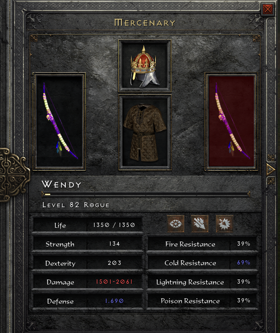Click the Fire Resistance row
The width and height of the screenshot is (280, 333).
click(x=202, y=244)
